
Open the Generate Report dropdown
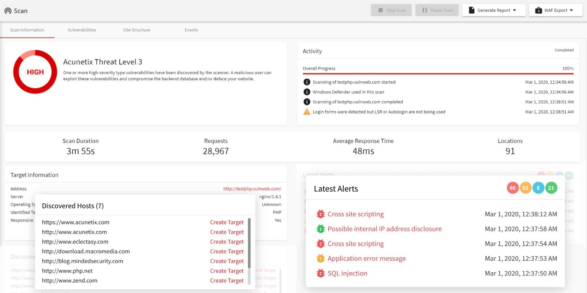493,10
